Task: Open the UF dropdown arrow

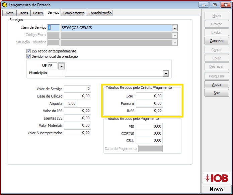Action: [61, 66]
